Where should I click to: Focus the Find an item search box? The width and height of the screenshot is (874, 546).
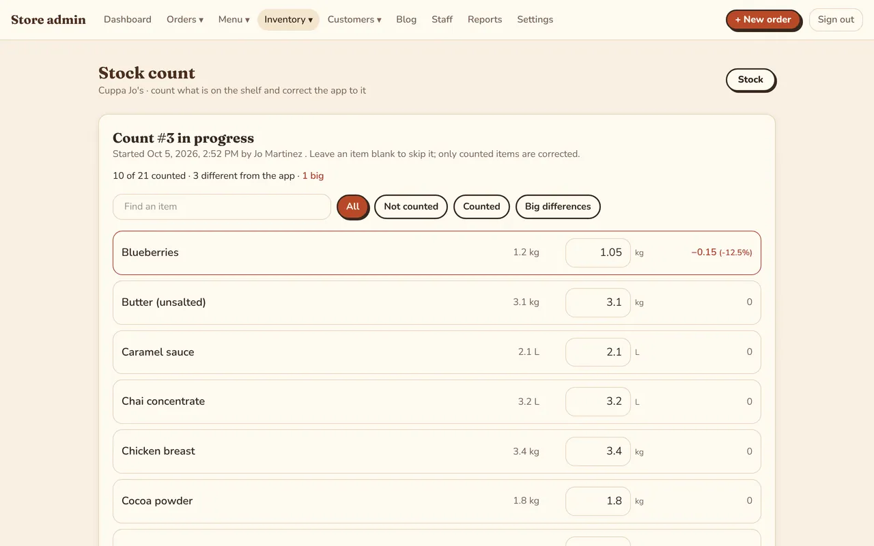222,207
